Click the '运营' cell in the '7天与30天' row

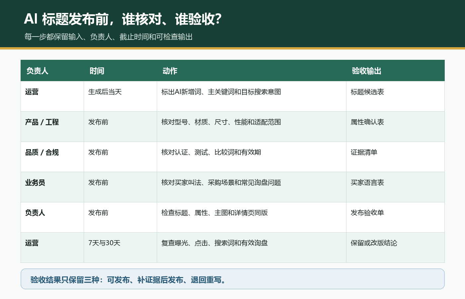(x=52, y=248)
